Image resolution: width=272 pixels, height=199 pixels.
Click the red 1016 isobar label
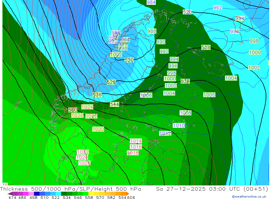pyautogui.click(x=136, y=147)
